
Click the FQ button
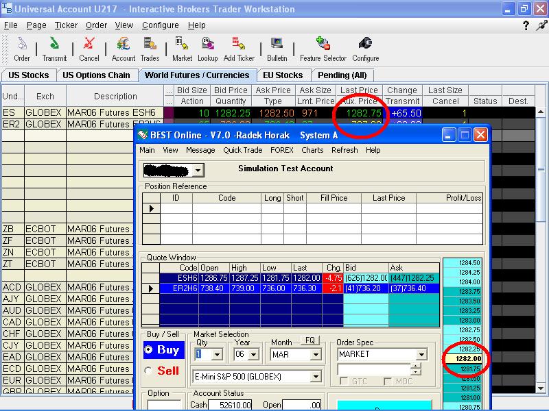[309, 340]
